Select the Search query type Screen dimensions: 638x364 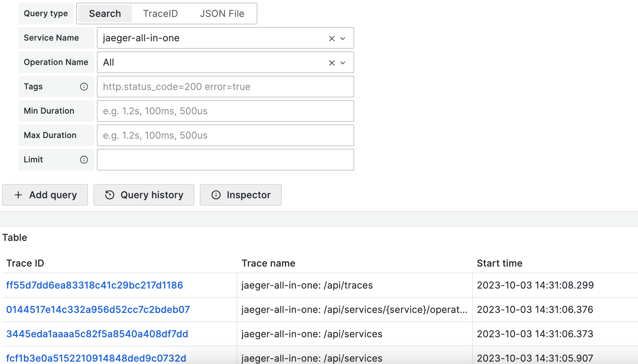tap(105, 14)
